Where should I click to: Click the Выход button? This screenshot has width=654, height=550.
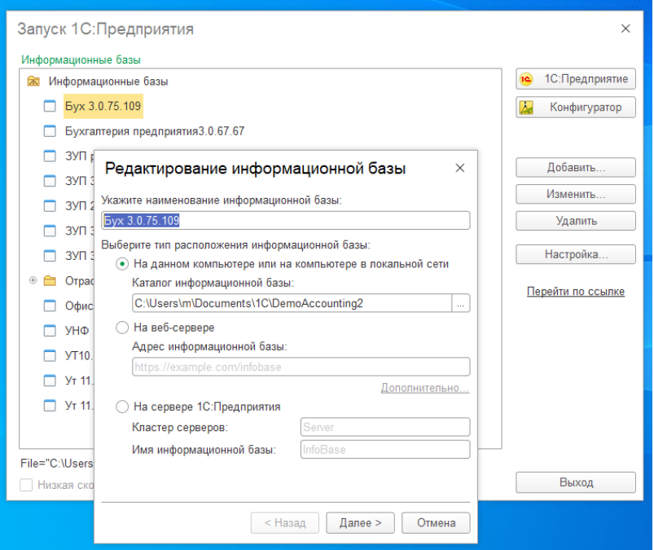tap(576, 482)
